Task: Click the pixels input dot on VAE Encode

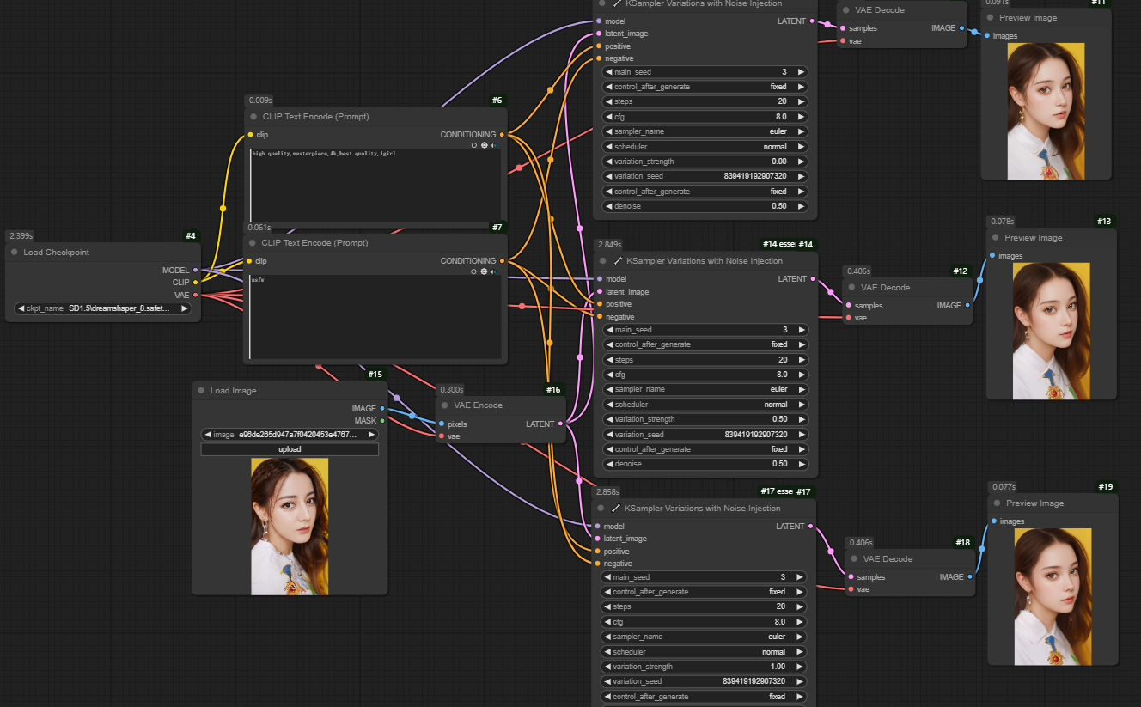Action: pyautogui.click(x=442, y=424)
